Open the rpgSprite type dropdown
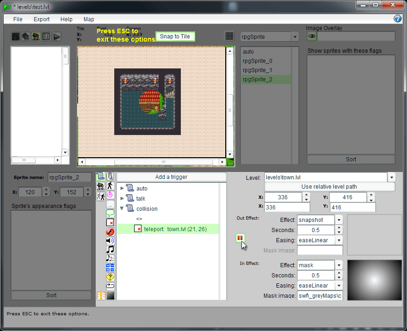Viewport: 407px width, 331px height. pyautogui.click(x=295, y=37)
